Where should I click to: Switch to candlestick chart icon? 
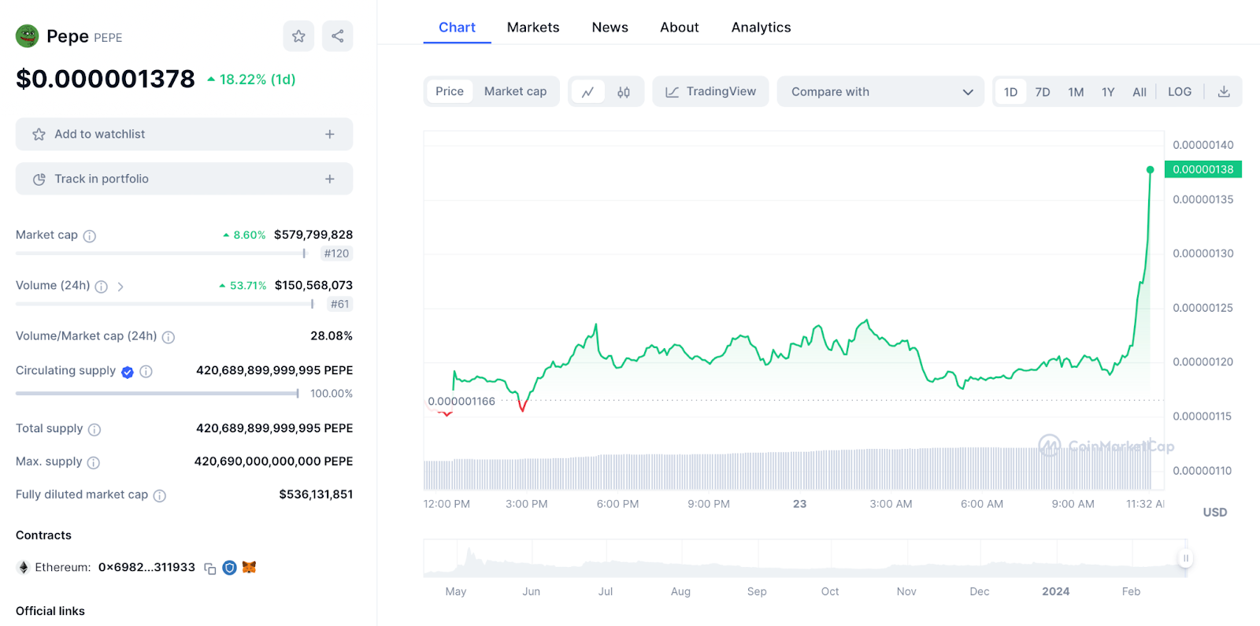[x=624, y=92]
